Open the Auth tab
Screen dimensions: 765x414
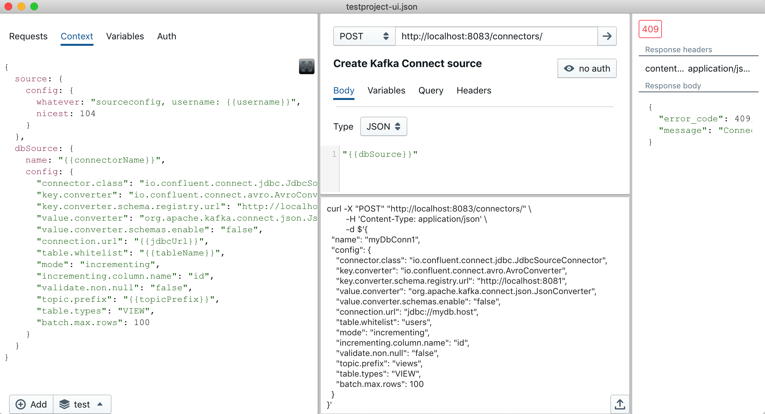click(167, 36)
